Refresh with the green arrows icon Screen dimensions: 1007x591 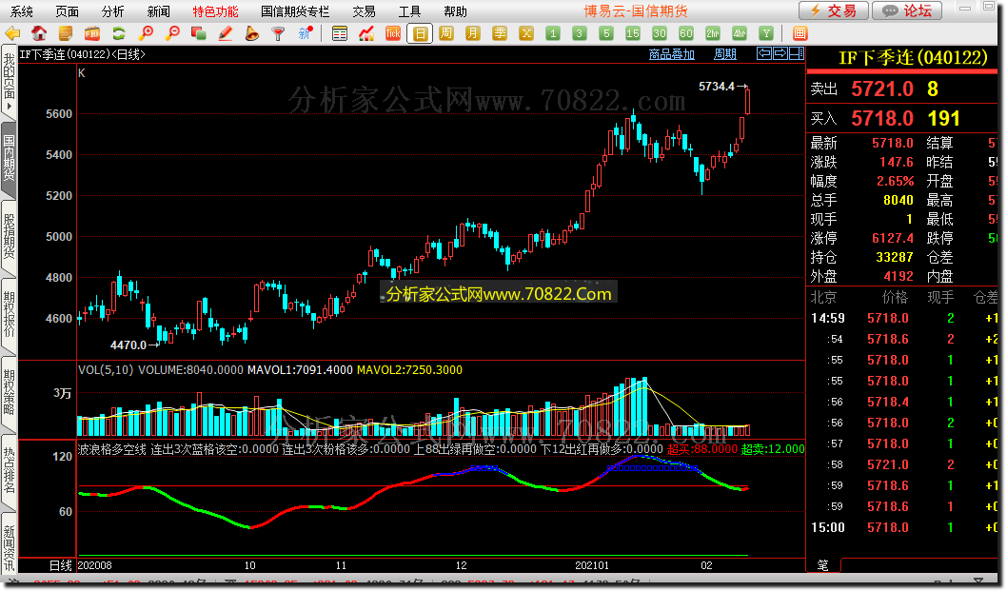[x=119, y=33]
